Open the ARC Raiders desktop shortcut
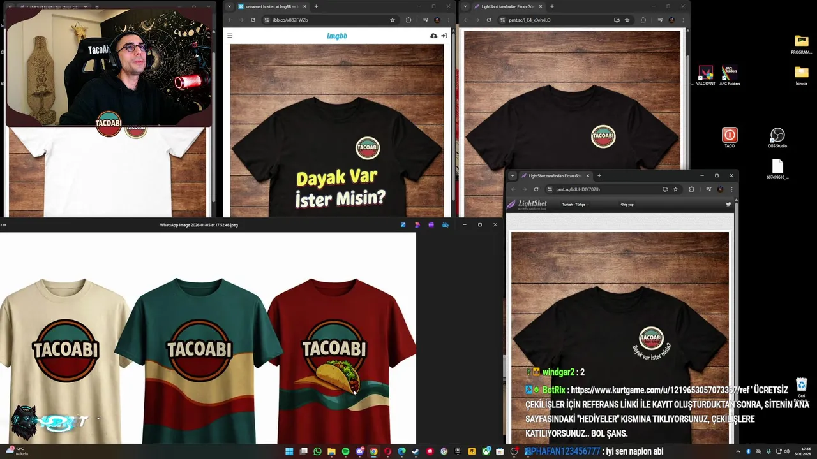The width and height of the screenshot is (817, 459). pyautogui.click(x=730, y=76)
